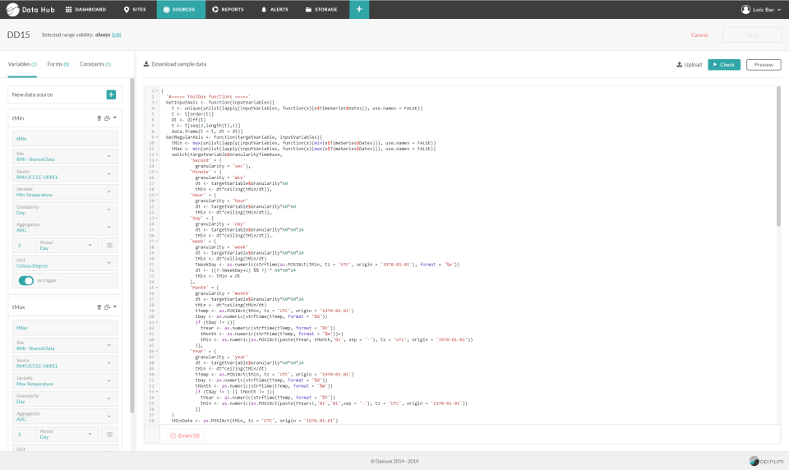Open the tMin Variable dropdown Min Temperature

coord(65,191)
